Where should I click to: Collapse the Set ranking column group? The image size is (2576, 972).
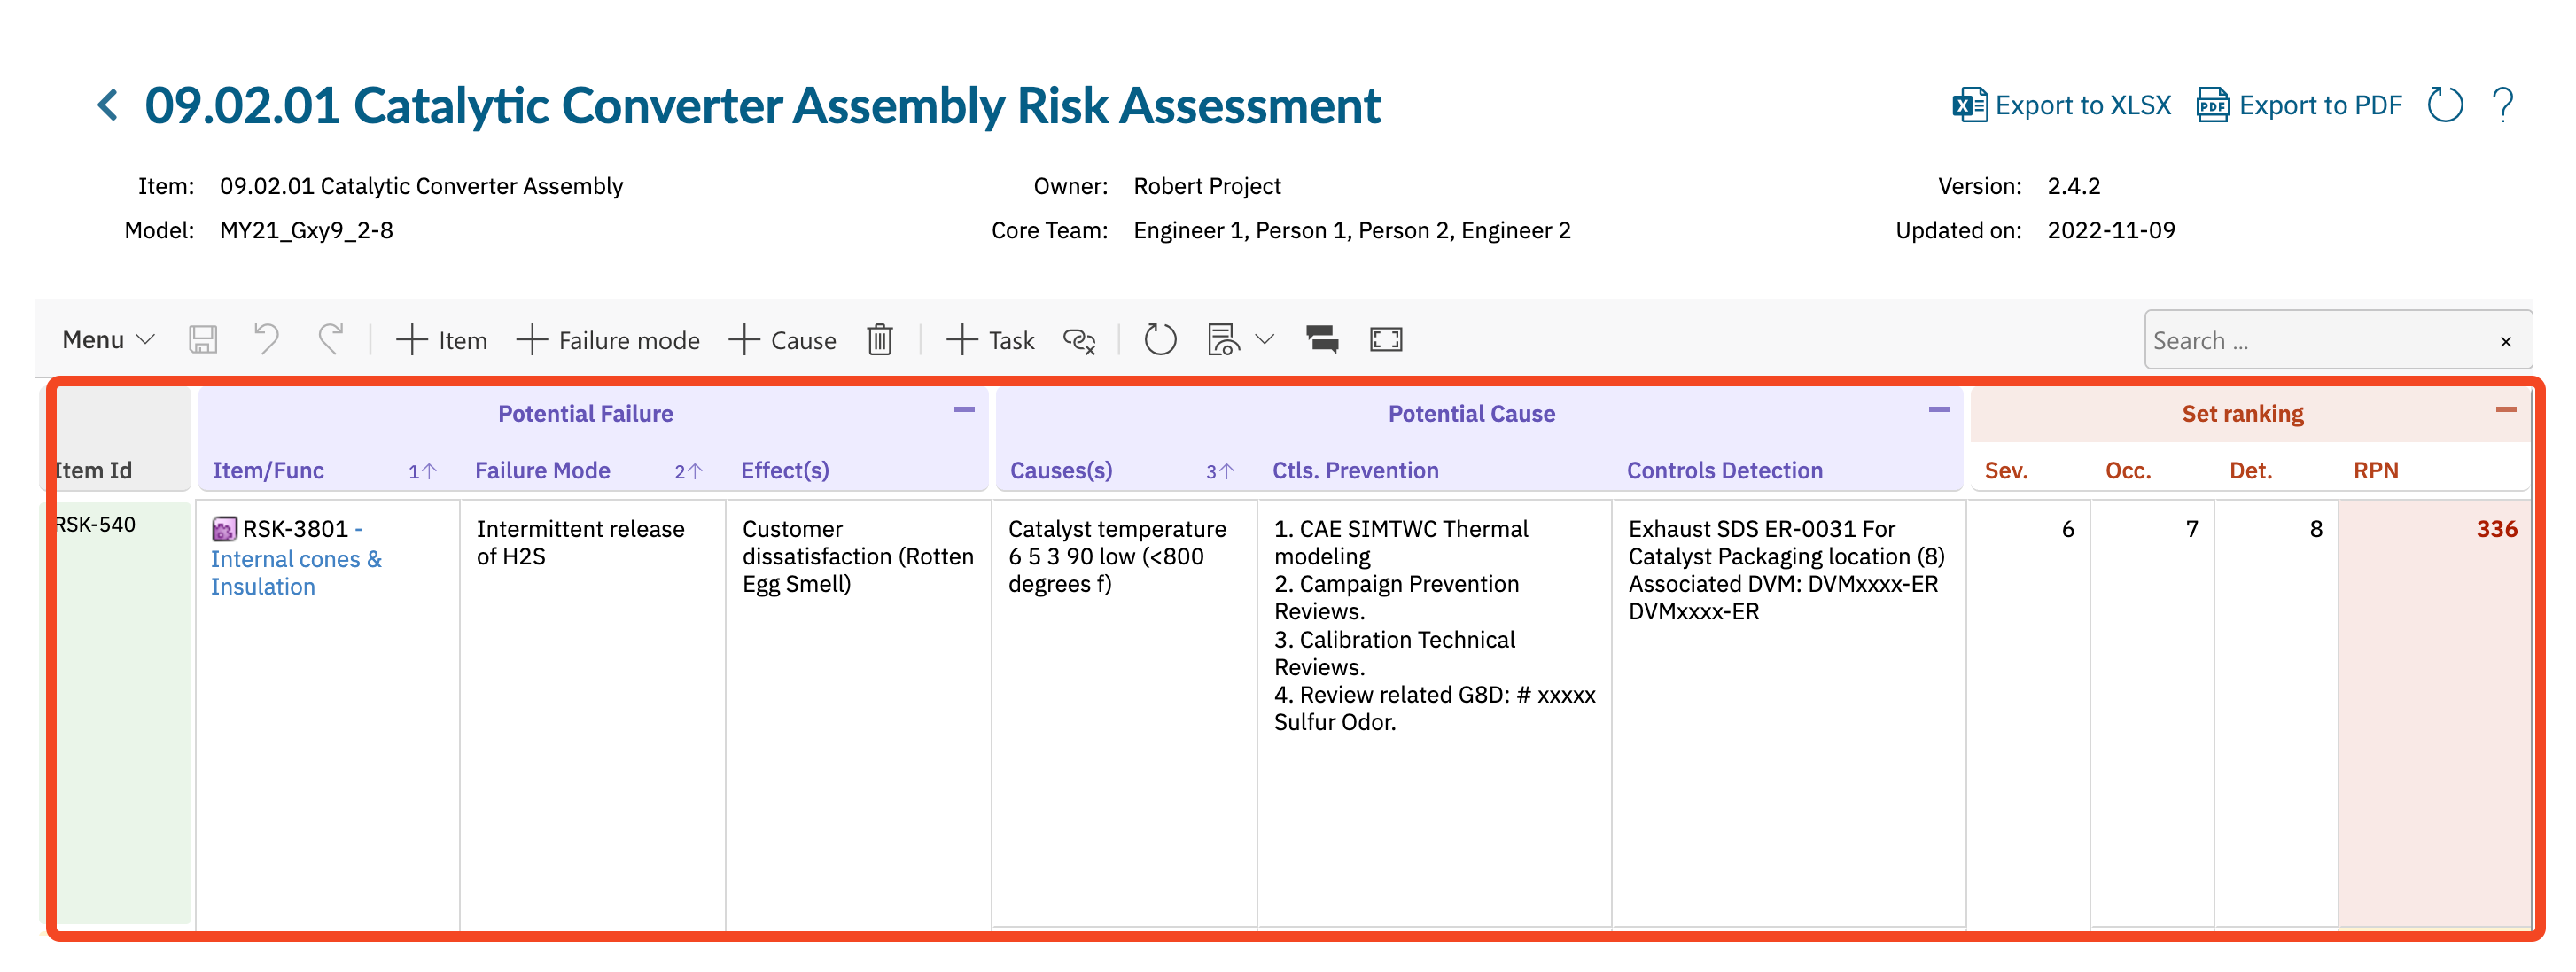(2506, 409)
